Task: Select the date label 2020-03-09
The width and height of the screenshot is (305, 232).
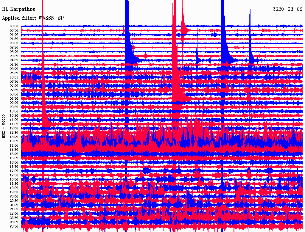Action: point(287,9)
